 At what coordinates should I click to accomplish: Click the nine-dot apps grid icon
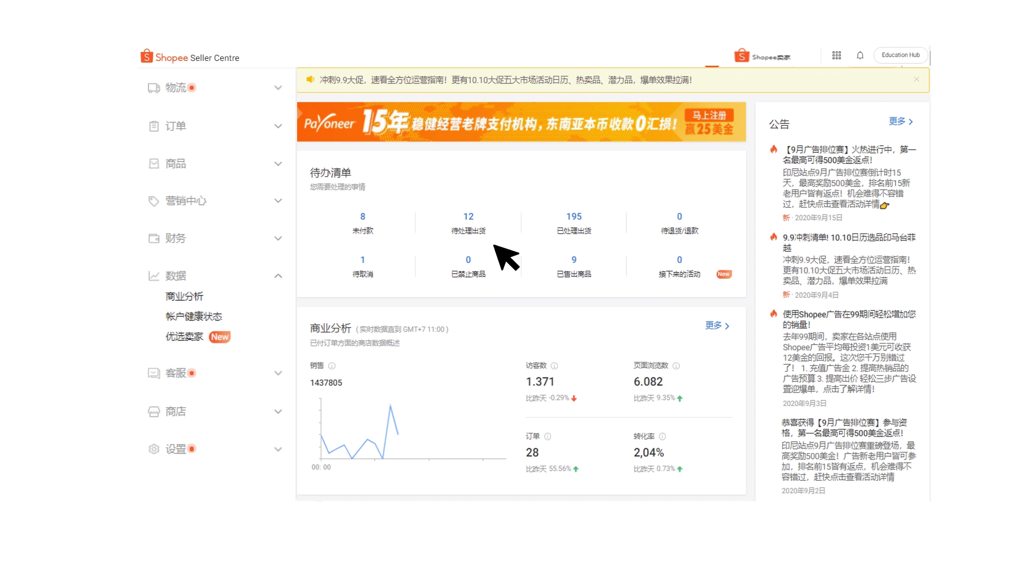[x=837, y=55]
